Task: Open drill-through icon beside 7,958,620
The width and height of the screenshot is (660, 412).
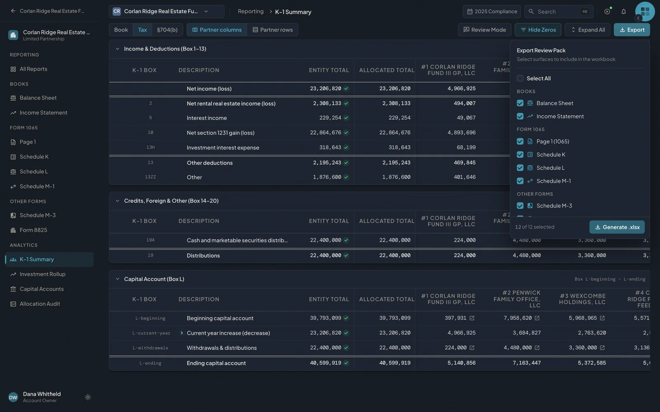Action: point(537,318)
